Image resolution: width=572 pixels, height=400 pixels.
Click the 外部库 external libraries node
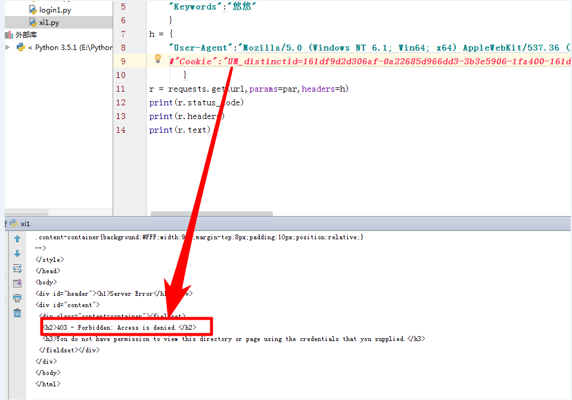coord(26,35)
